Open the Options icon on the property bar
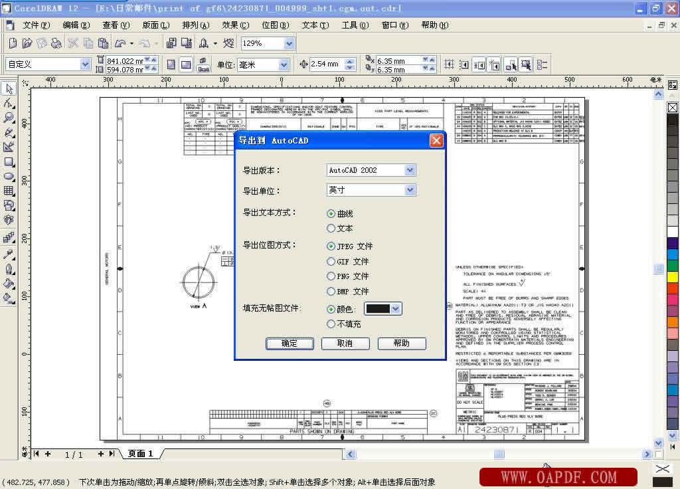Screen dimensions: 680x489 tap(542, 64)
